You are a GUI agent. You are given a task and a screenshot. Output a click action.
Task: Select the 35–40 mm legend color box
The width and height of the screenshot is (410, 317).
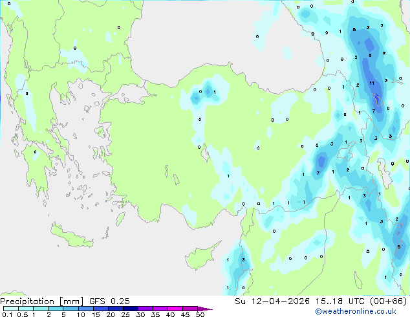[x=160, y=309]
